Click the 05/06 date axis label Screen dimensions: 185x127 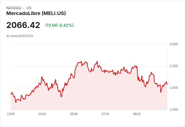click(x=74, y=114)
